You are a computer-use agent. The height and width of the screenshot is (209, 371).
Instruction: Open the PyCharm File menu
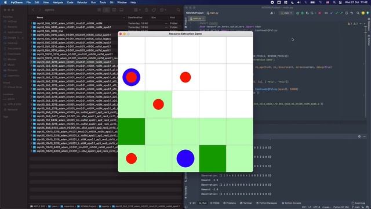28,2
